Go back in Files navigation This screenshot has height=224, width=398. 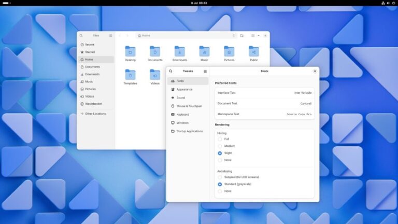[x=120, y=36]
